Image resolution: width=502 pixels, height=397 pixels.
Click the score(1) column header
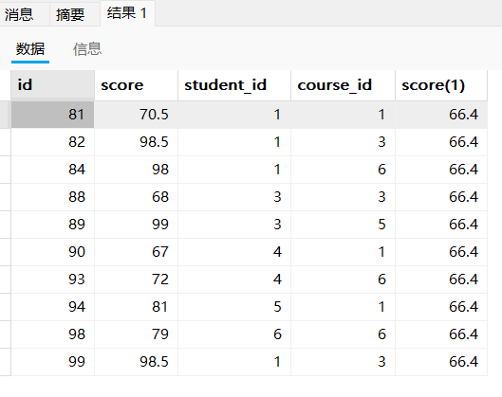click(441, 85)
